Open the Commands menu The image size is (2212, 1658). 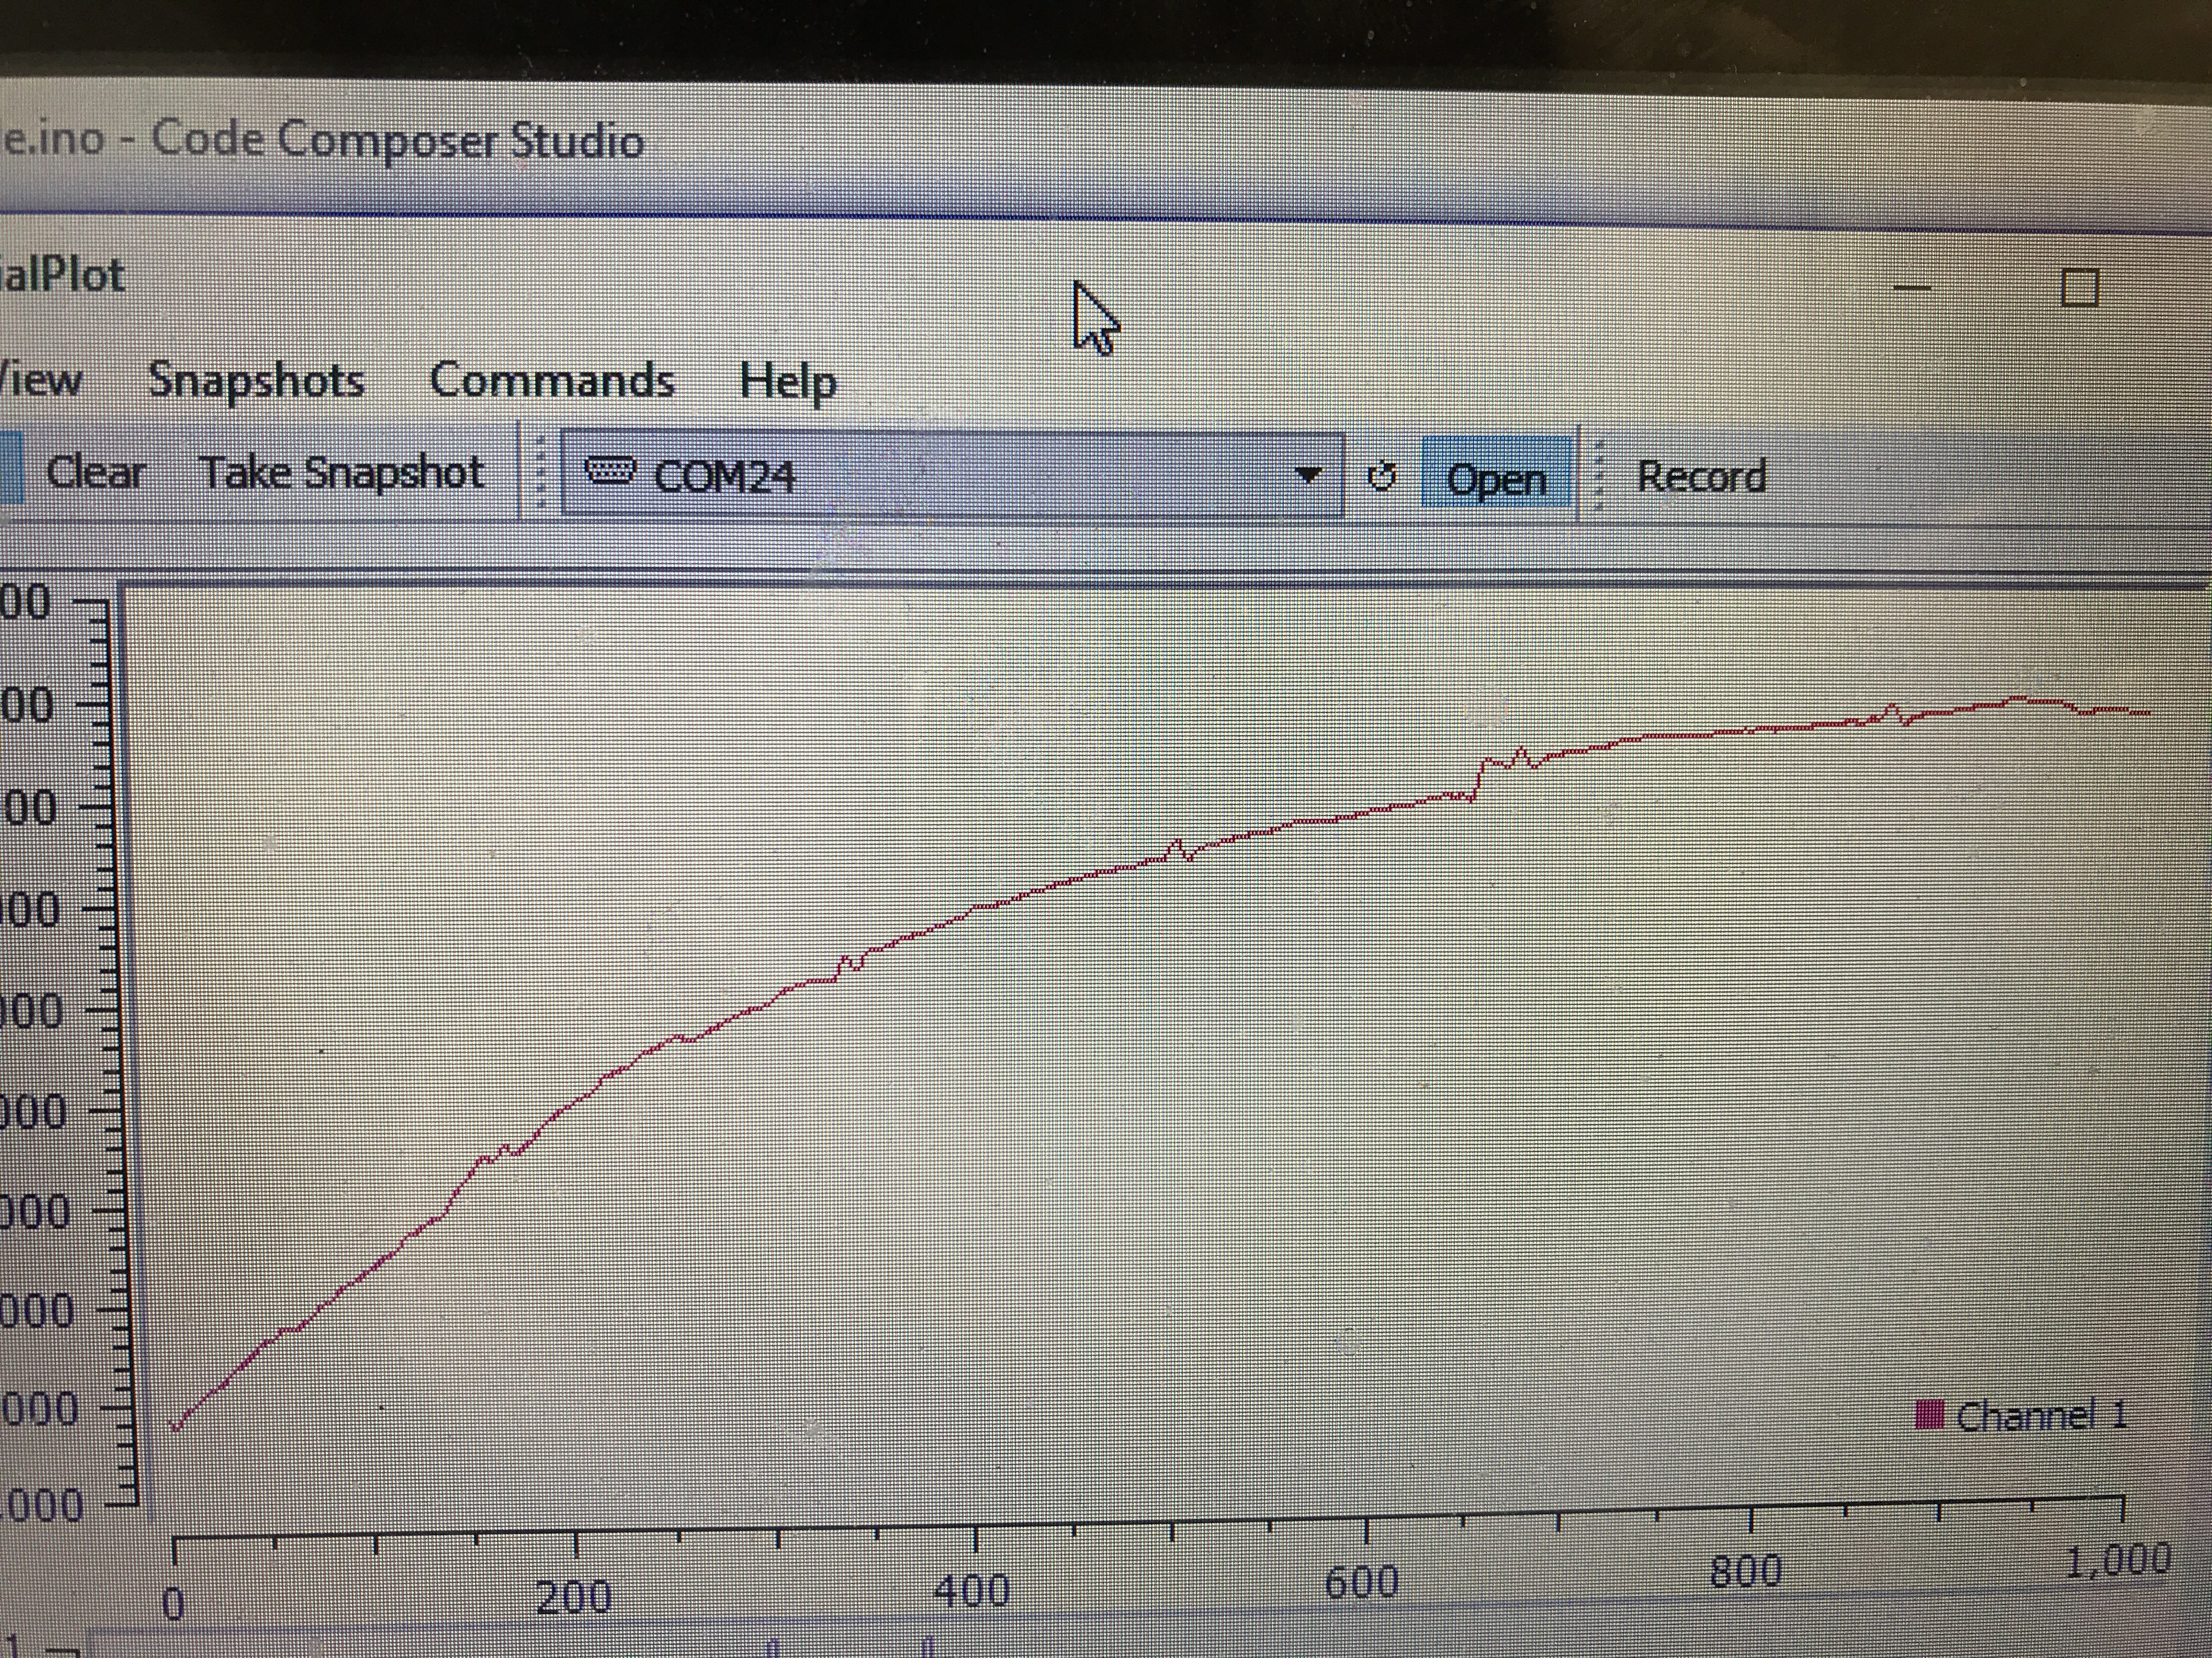point(552,381)
